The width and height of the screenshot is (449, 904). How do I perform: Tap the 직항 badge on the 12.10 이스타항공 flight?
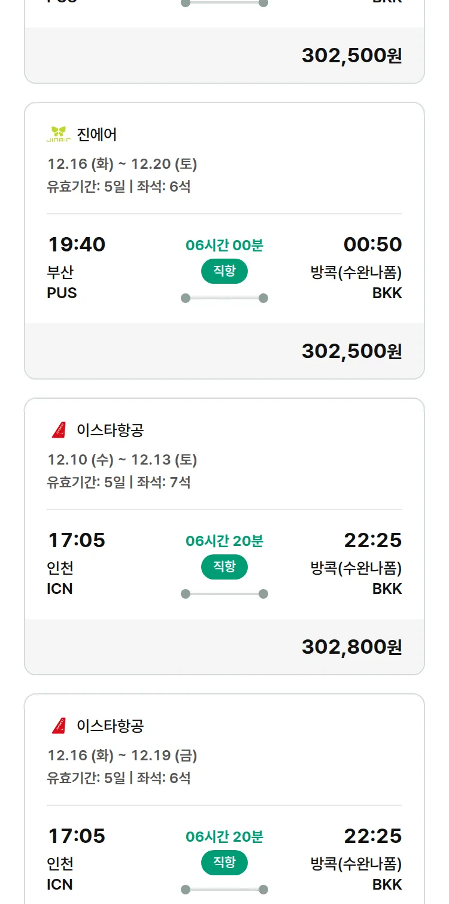coord(224,567)
